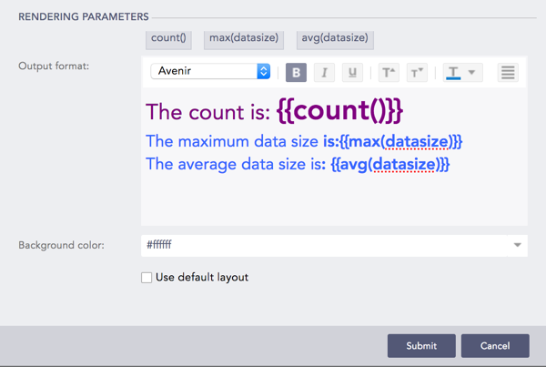Expand the text color dropdown arrow
546x367 pixels.
(472, 72)
